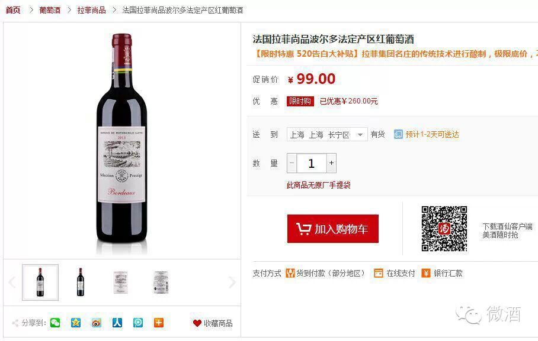Click the QR code for app download

[x=444, y=228]
